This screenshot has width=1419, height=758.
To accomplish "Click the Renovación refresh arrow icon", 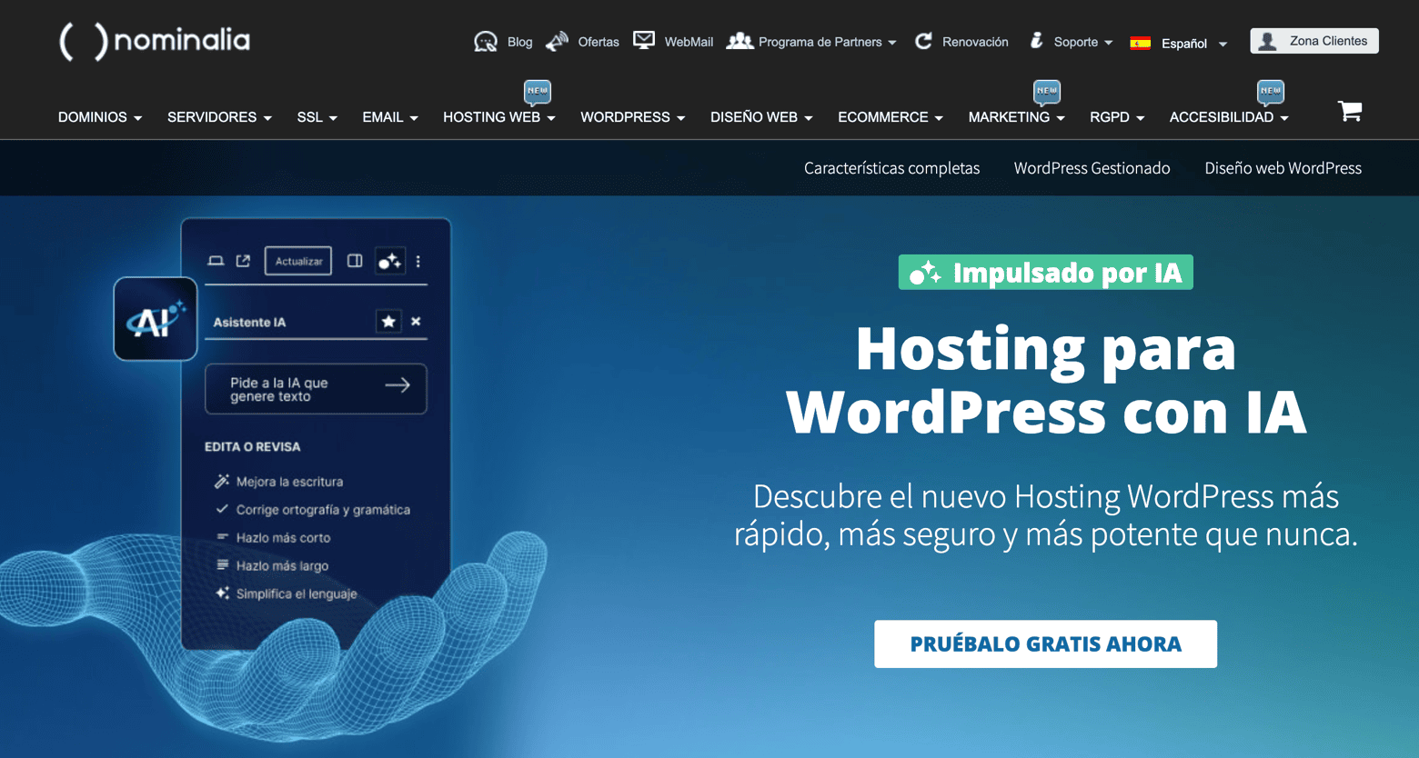I will pos(923,41).
